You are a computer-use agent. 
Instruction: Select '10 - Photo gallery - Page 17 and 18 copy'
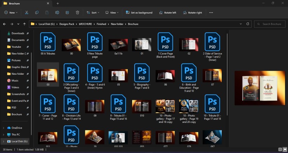(165, 106)
